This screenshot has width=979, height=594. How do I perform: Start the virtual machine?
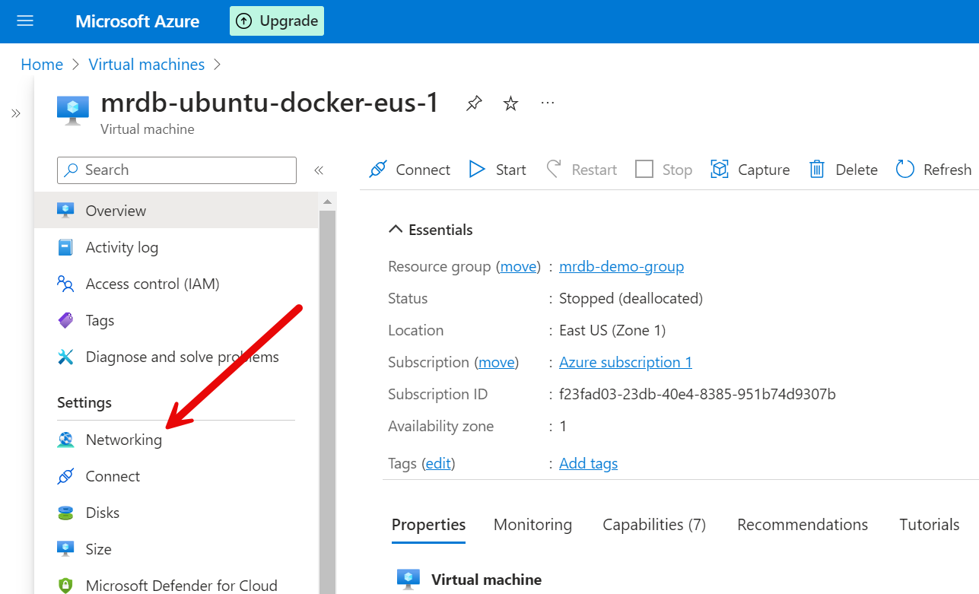point(497,170)
